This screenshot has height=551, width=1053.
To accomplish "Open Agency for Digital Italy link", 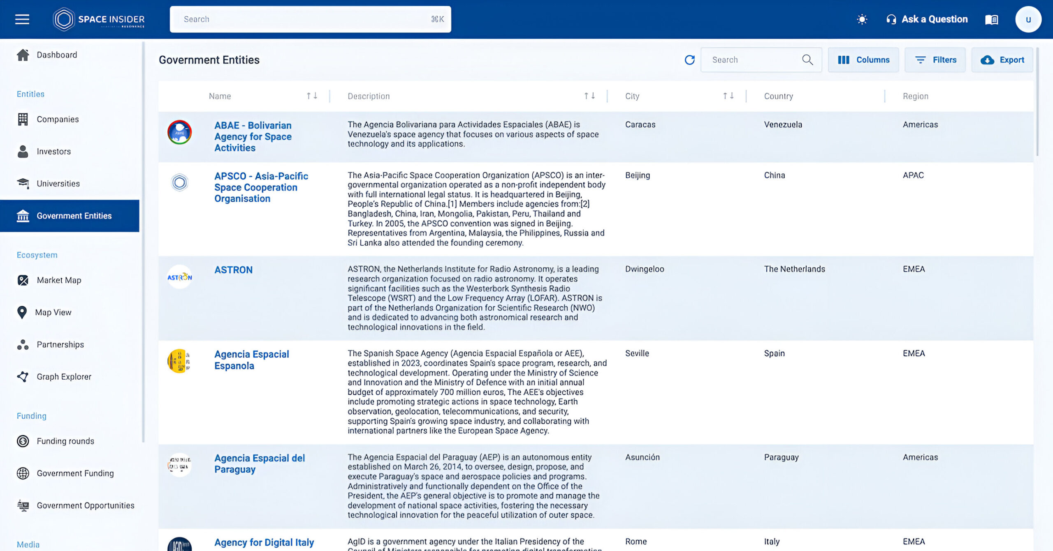I will pyautogui.click(x=264, y=542).
